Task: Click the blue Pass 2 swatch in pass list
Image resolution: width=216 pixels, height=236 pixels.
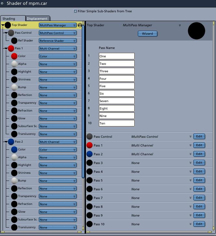Action: pyautogui.click(x=90, y=154)
